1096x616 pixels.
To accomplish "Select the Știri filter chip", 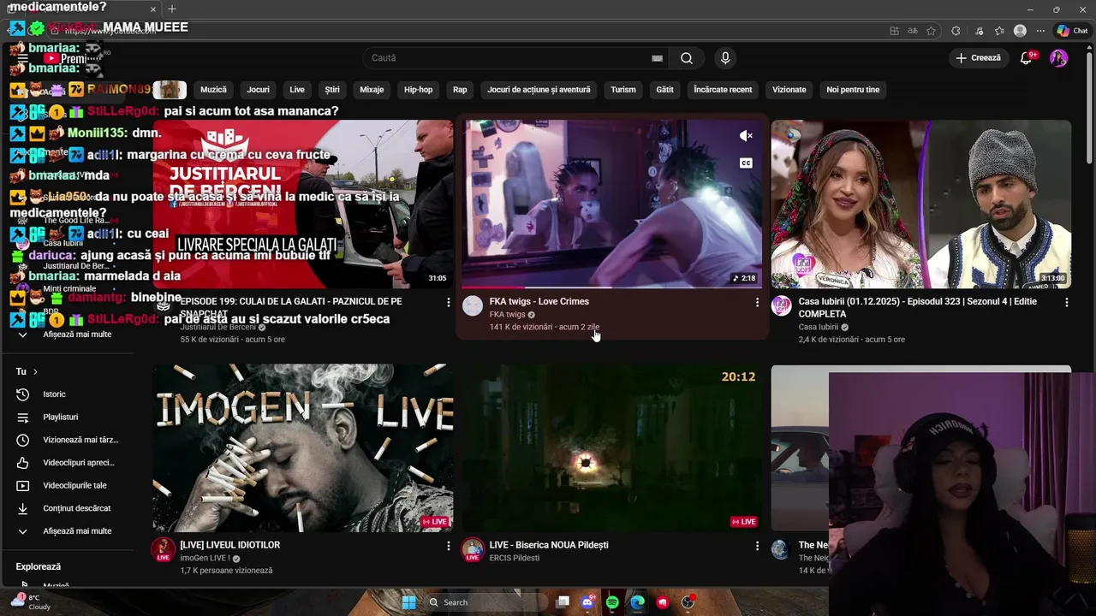I will (332, 90).
